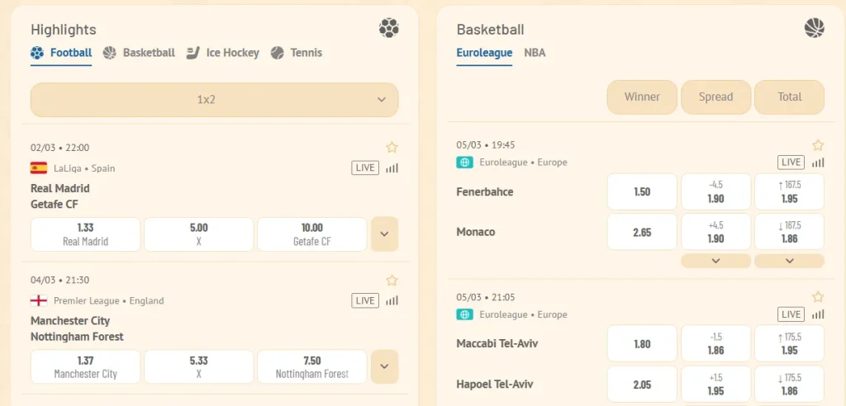This screenshot has width=846, height=406.
Task: Favorite the Fenerbahce vs Monaco star
Action: point(818,145)
